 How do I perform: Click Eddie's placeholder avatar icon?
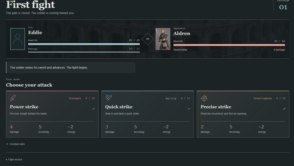click(18, 39)
